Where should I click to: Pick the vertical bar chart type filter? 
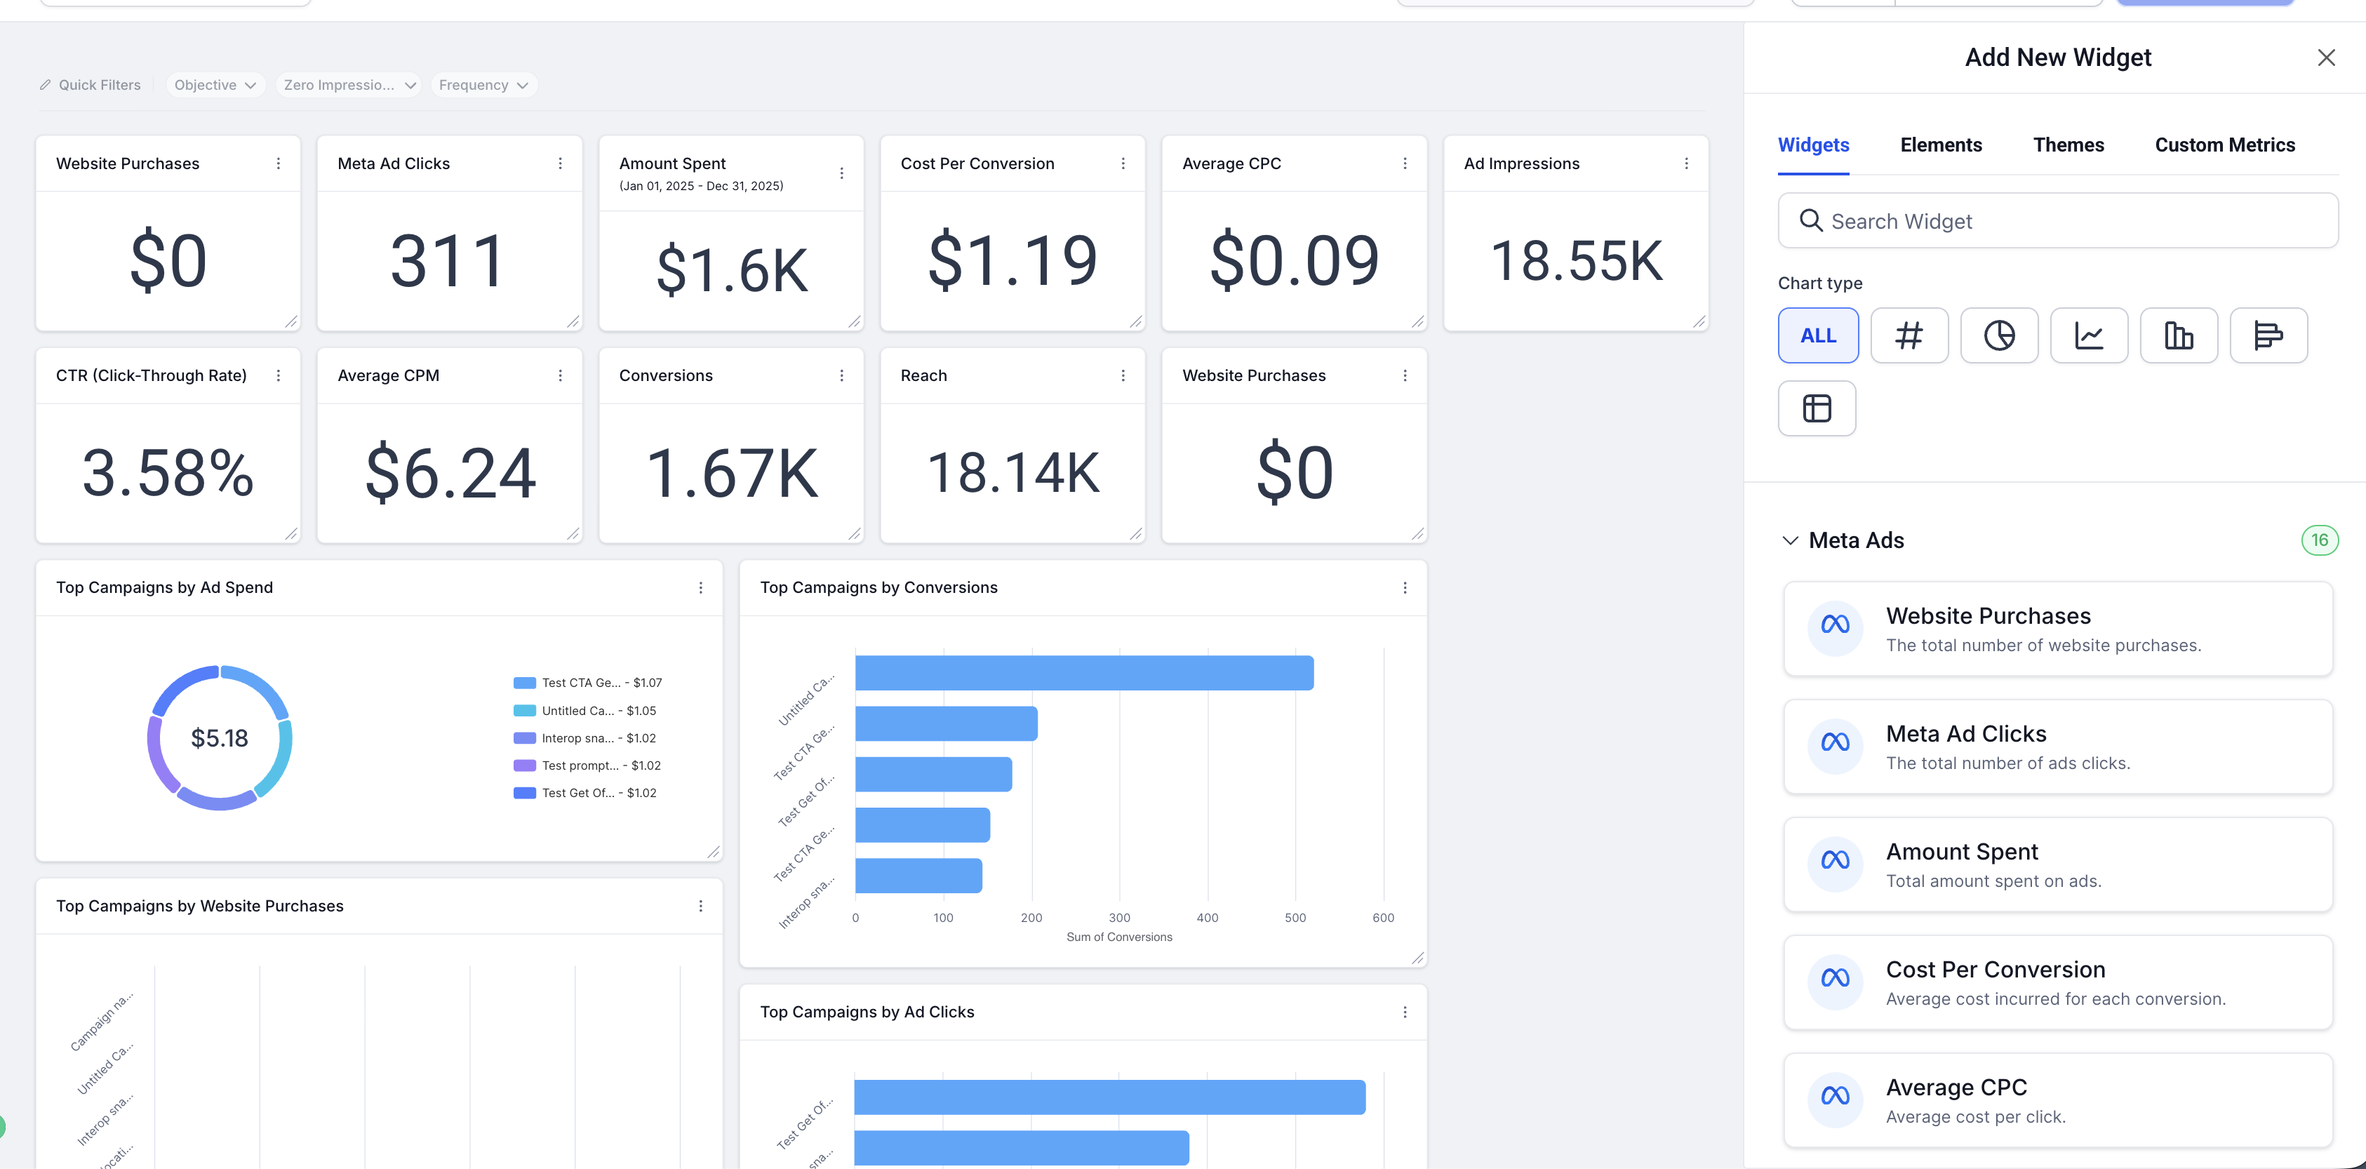pos(2179,335)
